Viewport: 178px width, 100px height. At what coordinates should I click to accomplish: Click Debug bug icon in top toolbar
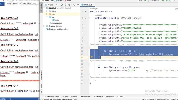[x=167, y=1]
